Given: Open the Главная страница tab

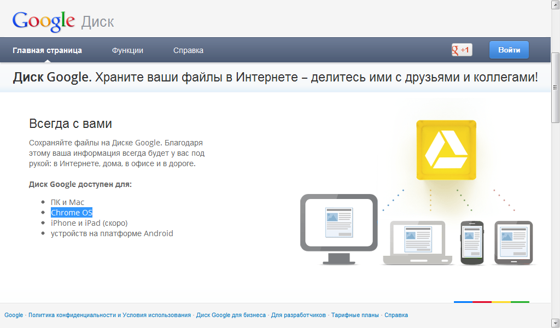Looking at the screenshot, I should pos(47,50).
